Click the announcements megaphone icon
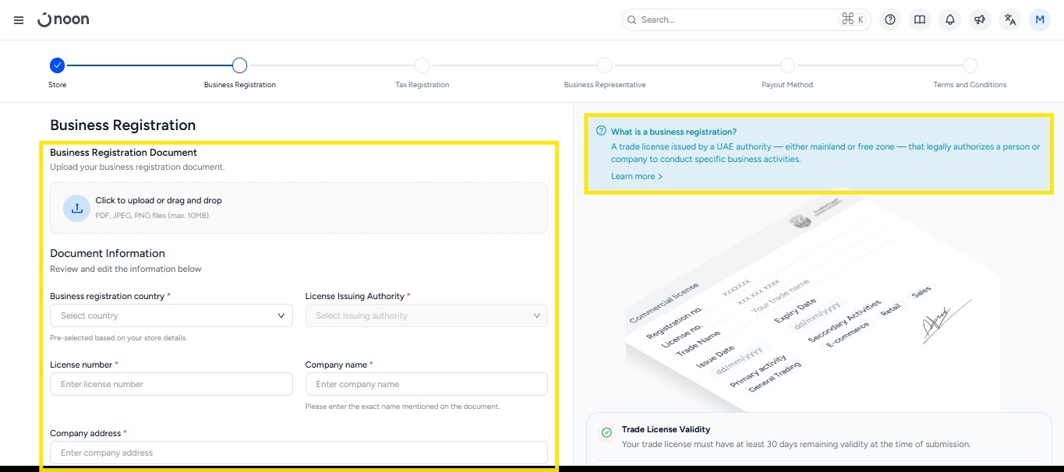The height and width of the screenshot is (472, 1064). point(980,20)
